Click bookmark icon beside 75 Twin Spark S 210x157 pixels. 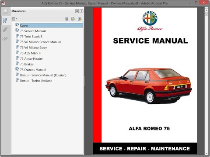click(17, 36)
